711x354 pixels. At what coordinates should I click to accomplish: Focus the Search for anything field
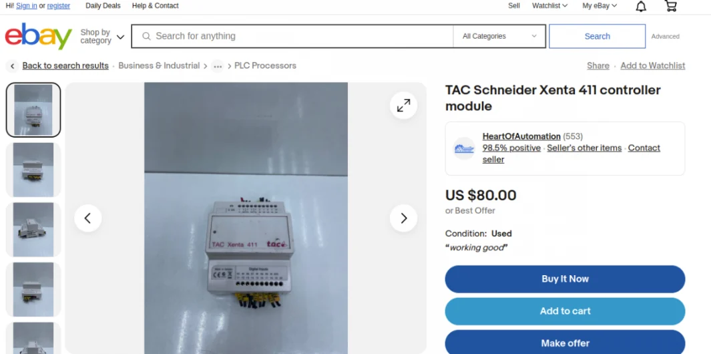click(x=292, y=36)
